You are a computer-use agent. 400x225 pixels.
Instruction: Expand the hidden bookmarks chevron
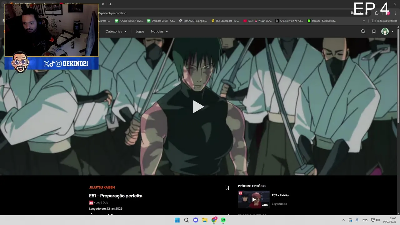click(363, 21)
